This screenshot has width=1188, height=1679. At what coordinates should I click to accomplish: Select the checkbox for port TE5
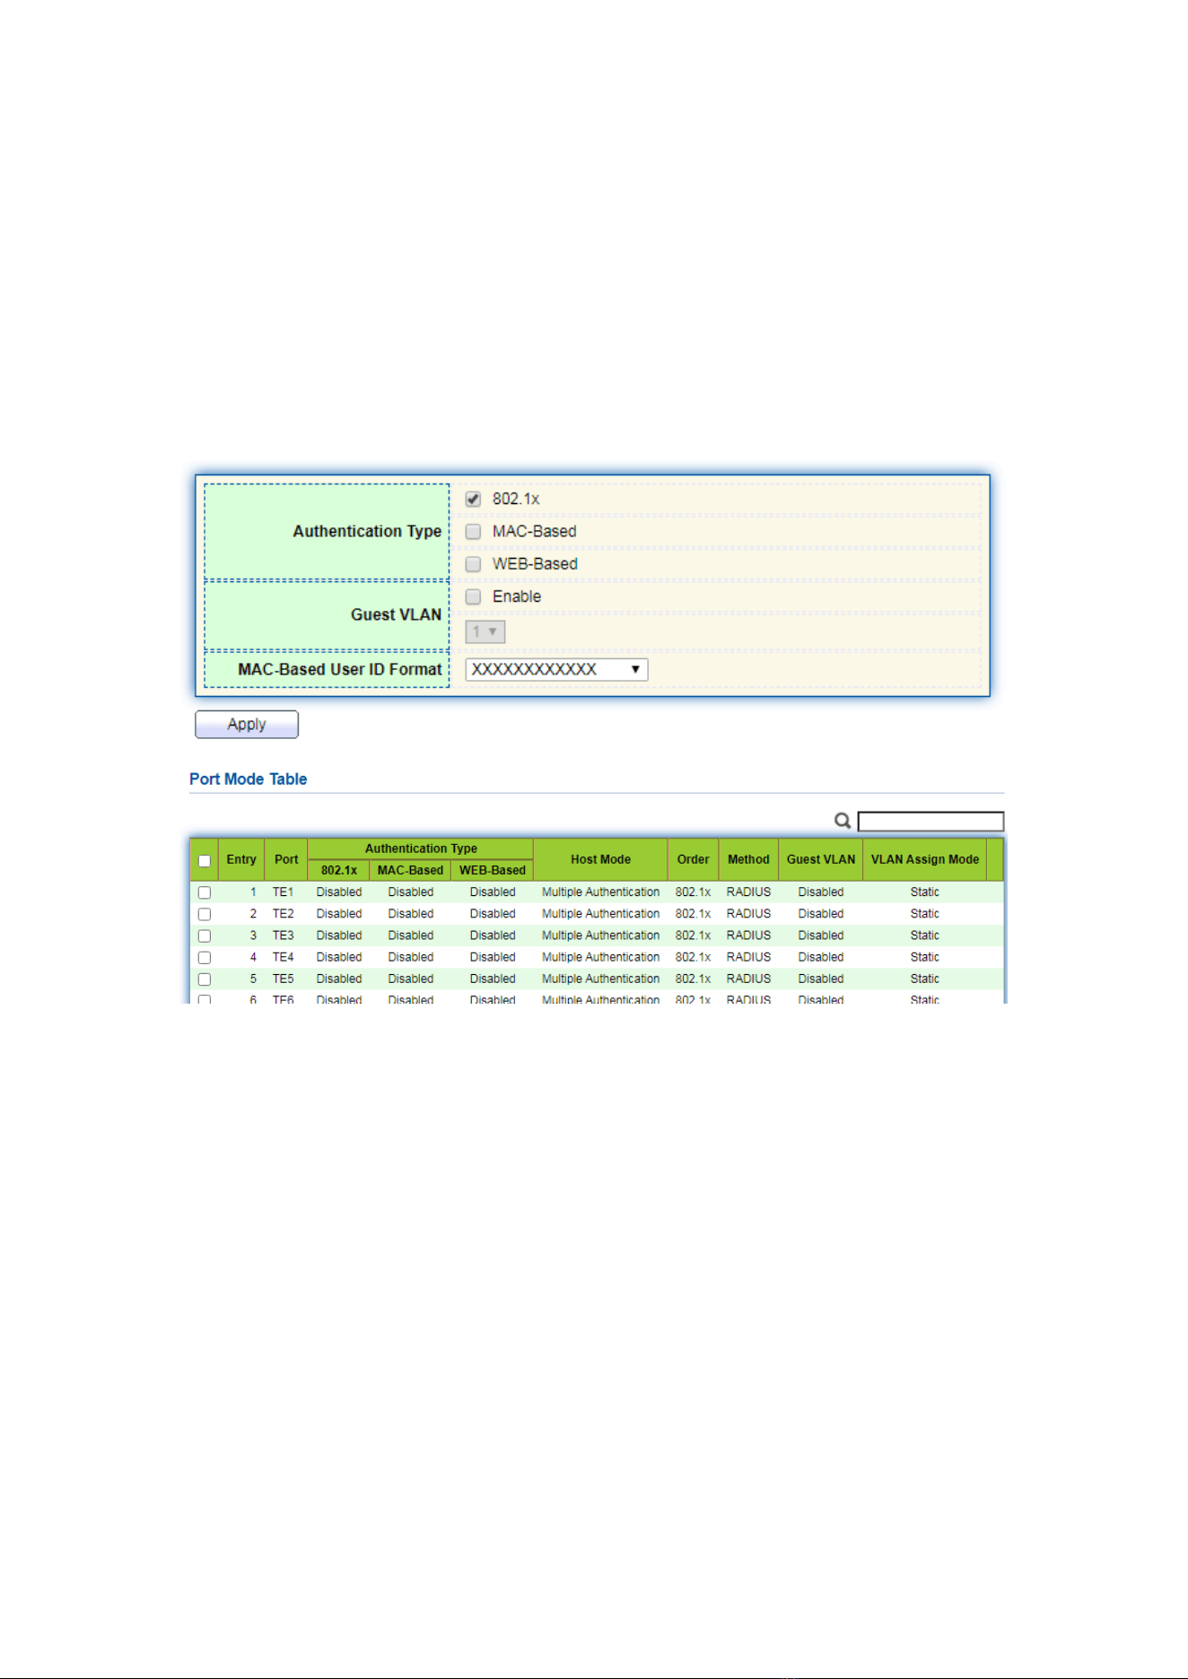205,979
